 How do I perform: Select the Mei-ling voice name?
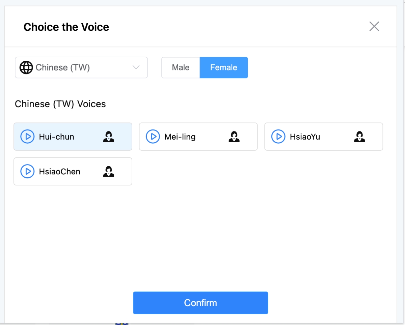[180, 137]
